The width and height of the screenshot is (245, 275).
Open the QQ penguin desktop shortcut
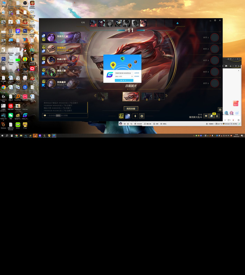pos(25,51)
